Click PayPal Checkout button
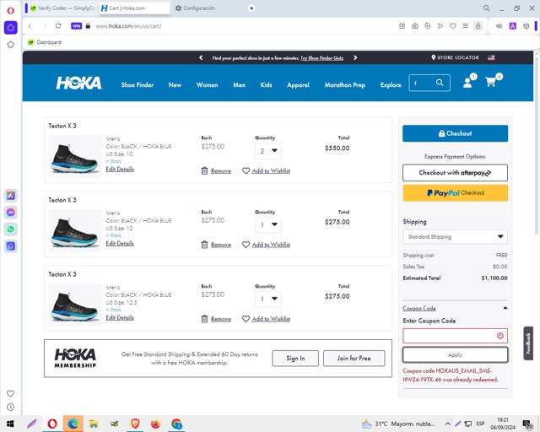Screen dimensions: 540x432 pos(455,193)
